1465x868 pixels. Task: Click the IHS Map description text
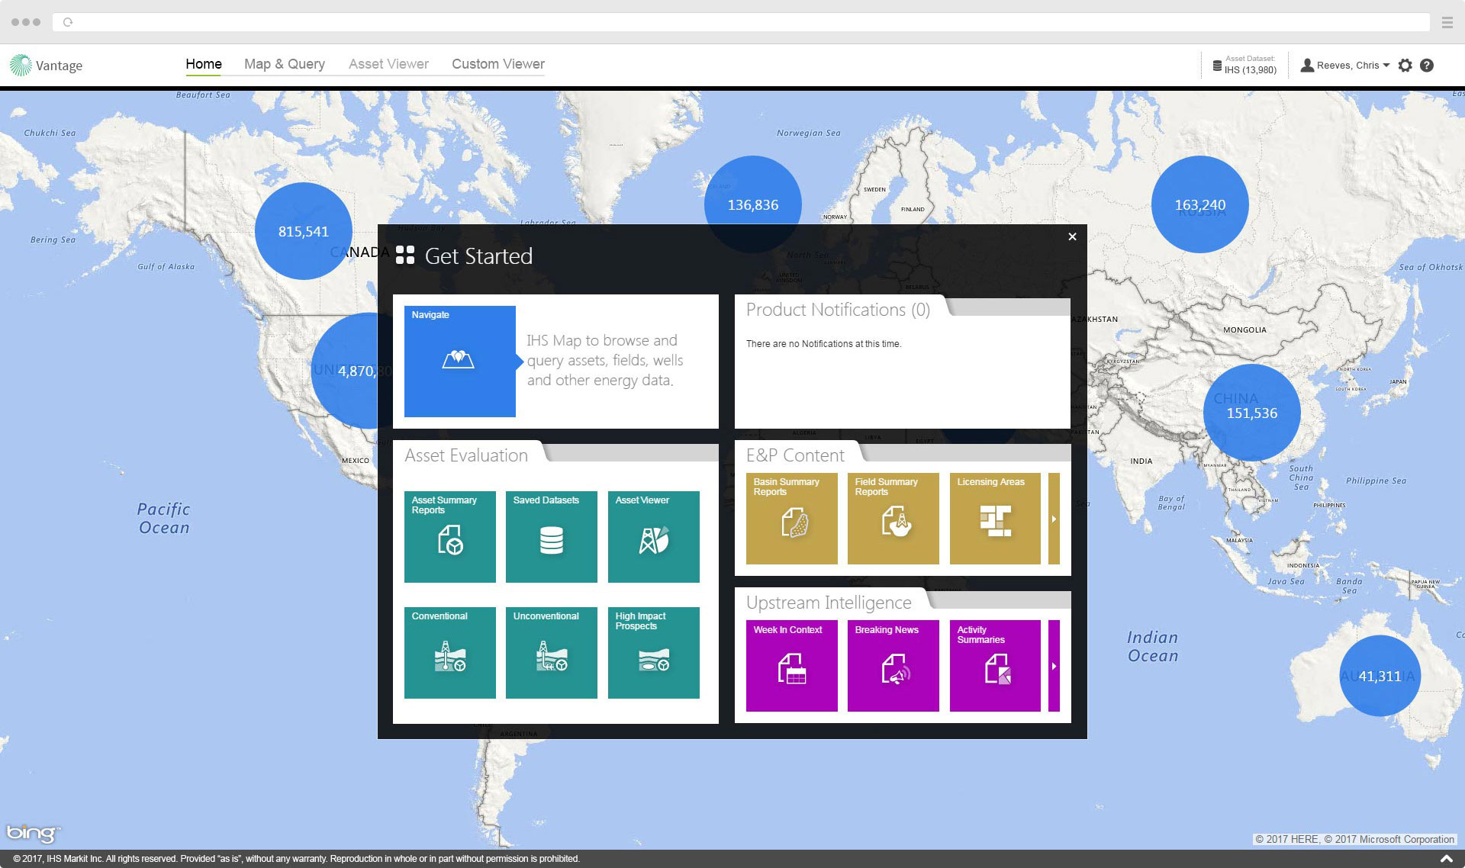coord(604,360)
